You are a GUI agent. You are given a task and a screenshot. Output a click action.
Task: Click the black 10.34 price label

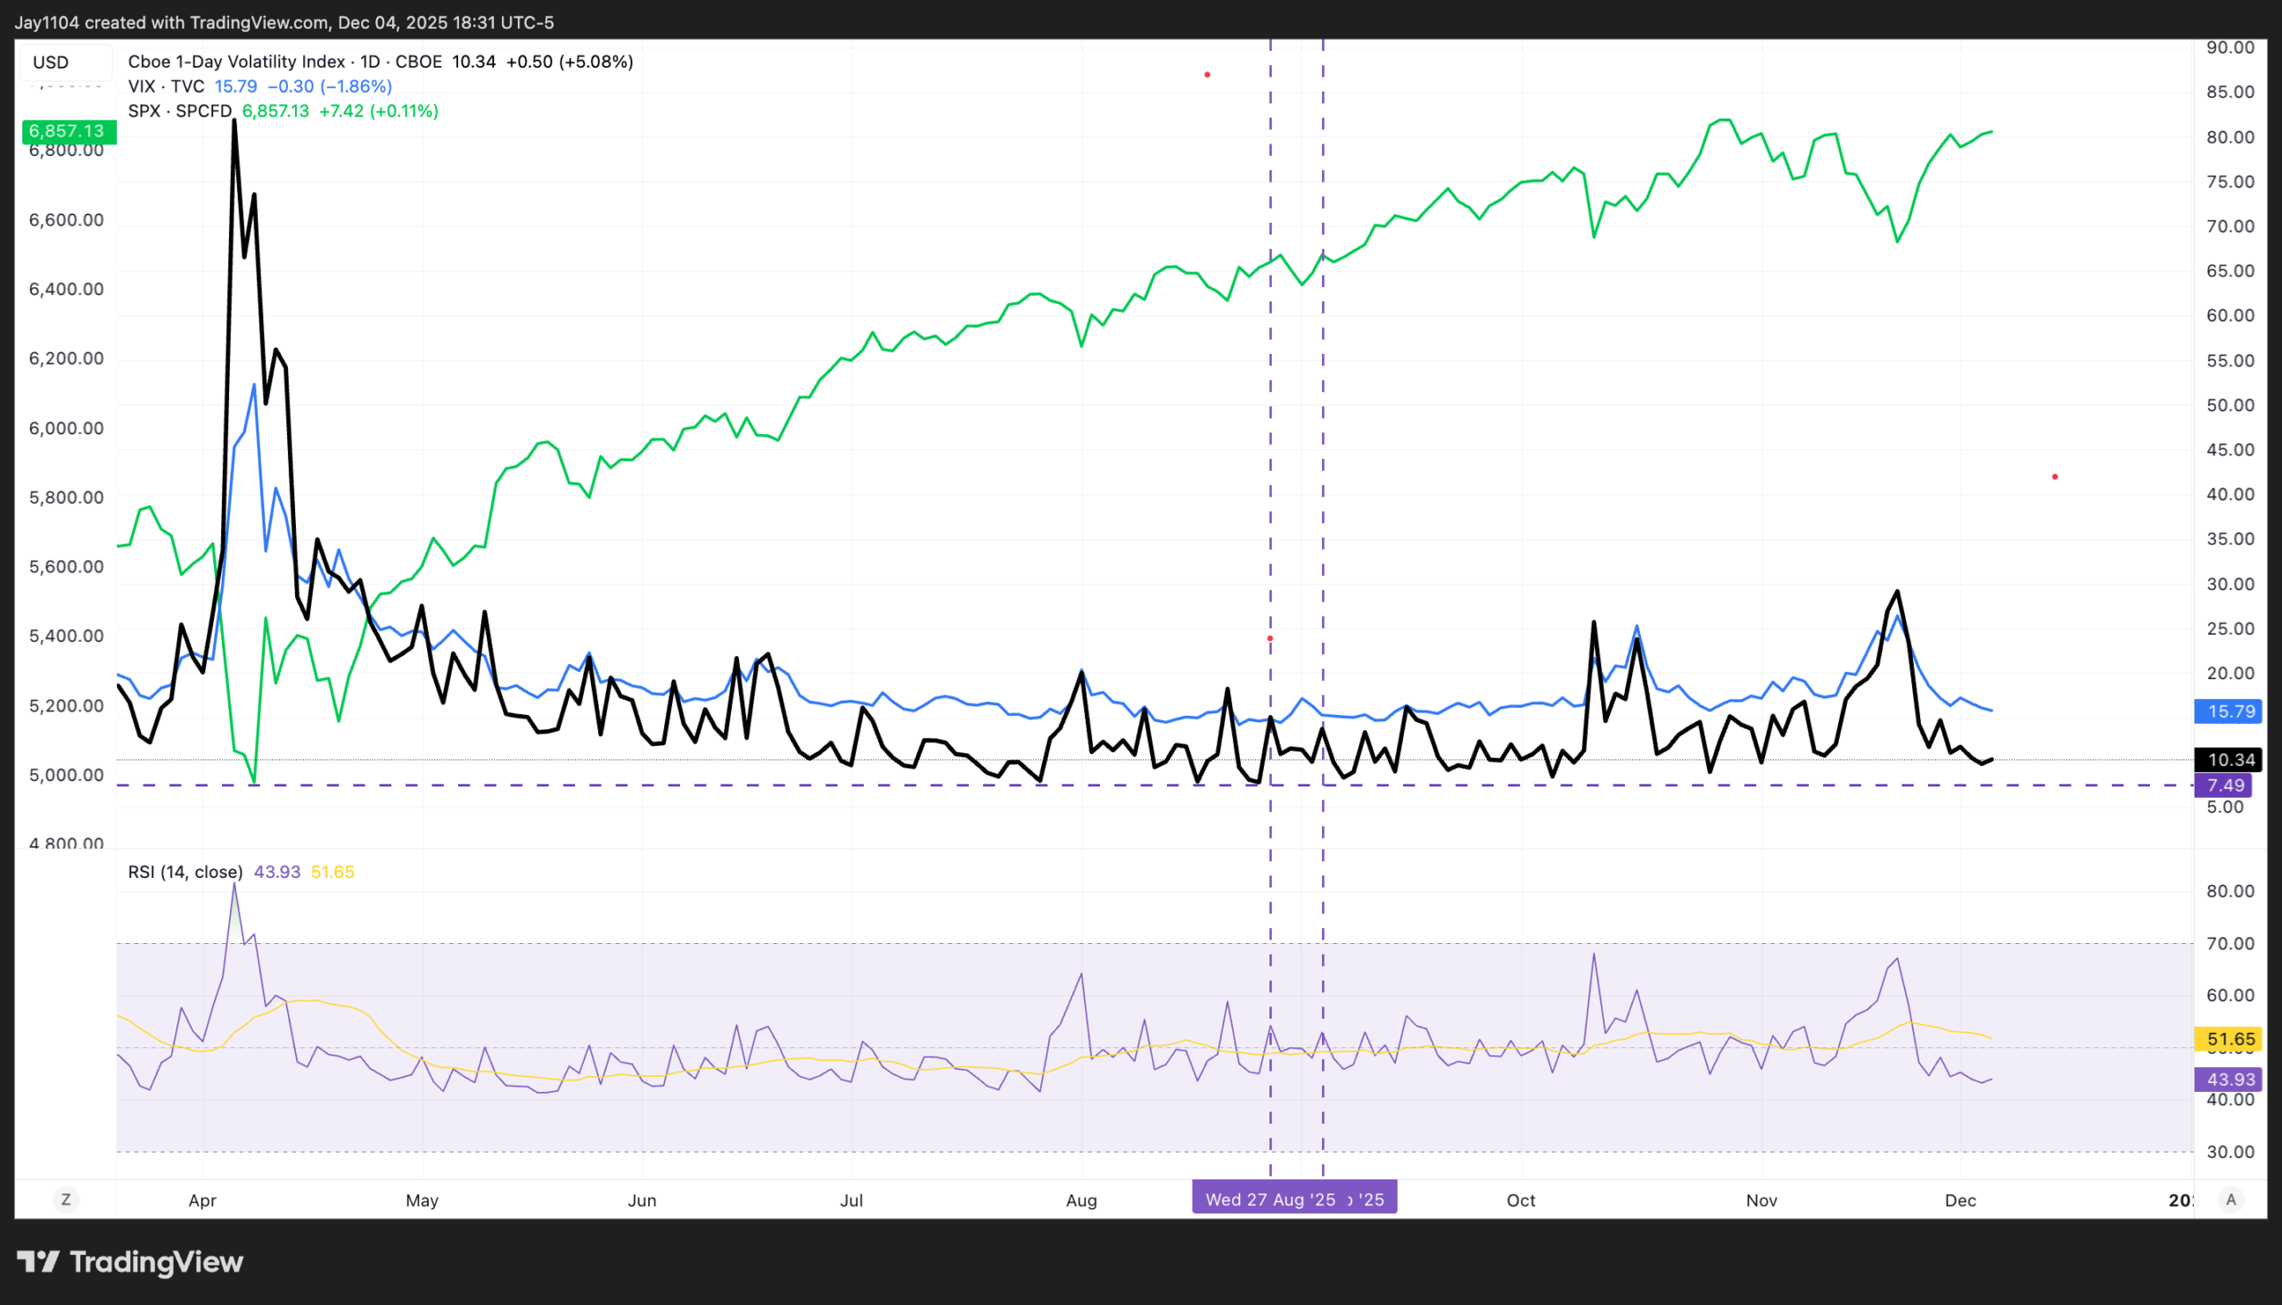(x=2229, y=760)
